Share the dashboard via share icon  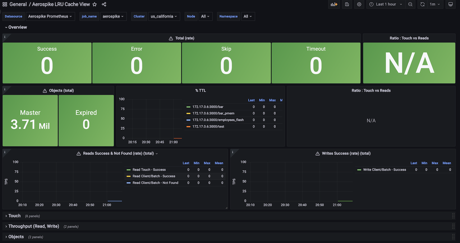(104, 4)
